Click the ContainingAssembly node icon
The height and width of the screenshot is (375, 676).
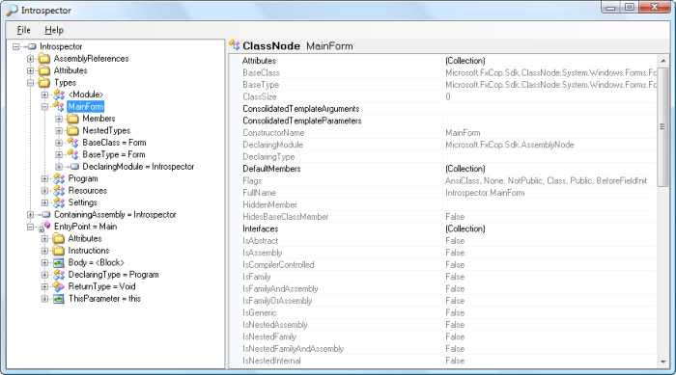[x=44, y=214]
